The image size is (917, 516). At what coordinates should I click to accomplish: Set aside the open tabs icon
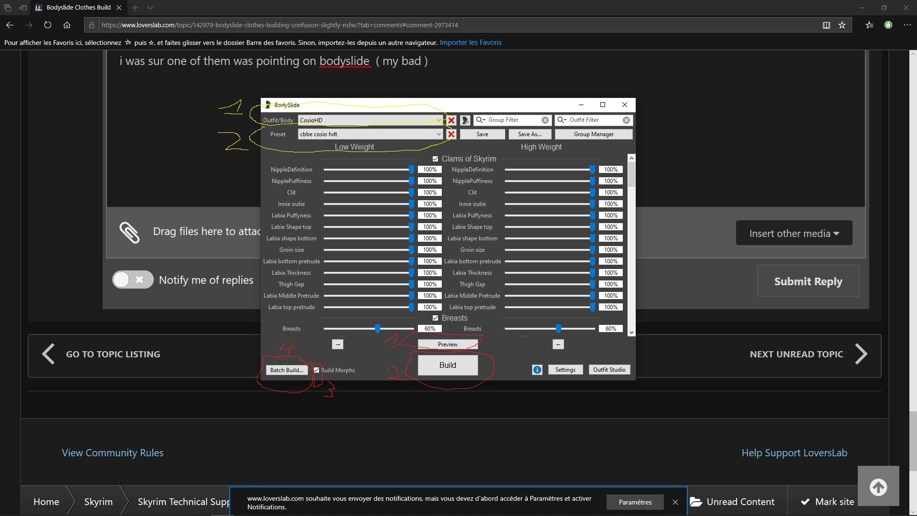pyautogui.click(x=23, y=8)
